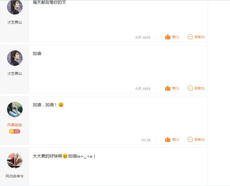
Task: Open 才艺青山's avatar on the top comment
Action: tap(15, 7)
